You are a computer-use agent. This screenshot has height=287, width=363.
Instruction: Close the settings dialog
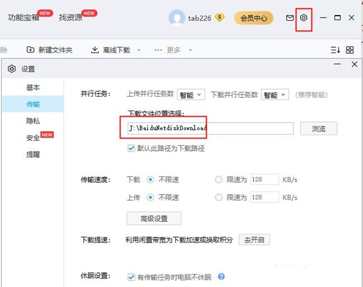click(x=353, y=69)
